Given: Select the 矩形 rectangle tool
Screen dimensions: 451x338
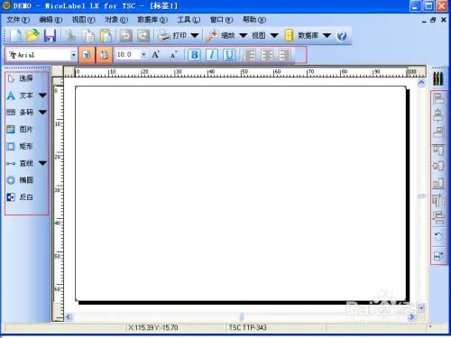Looking at the screenshot, I should 20,146.
